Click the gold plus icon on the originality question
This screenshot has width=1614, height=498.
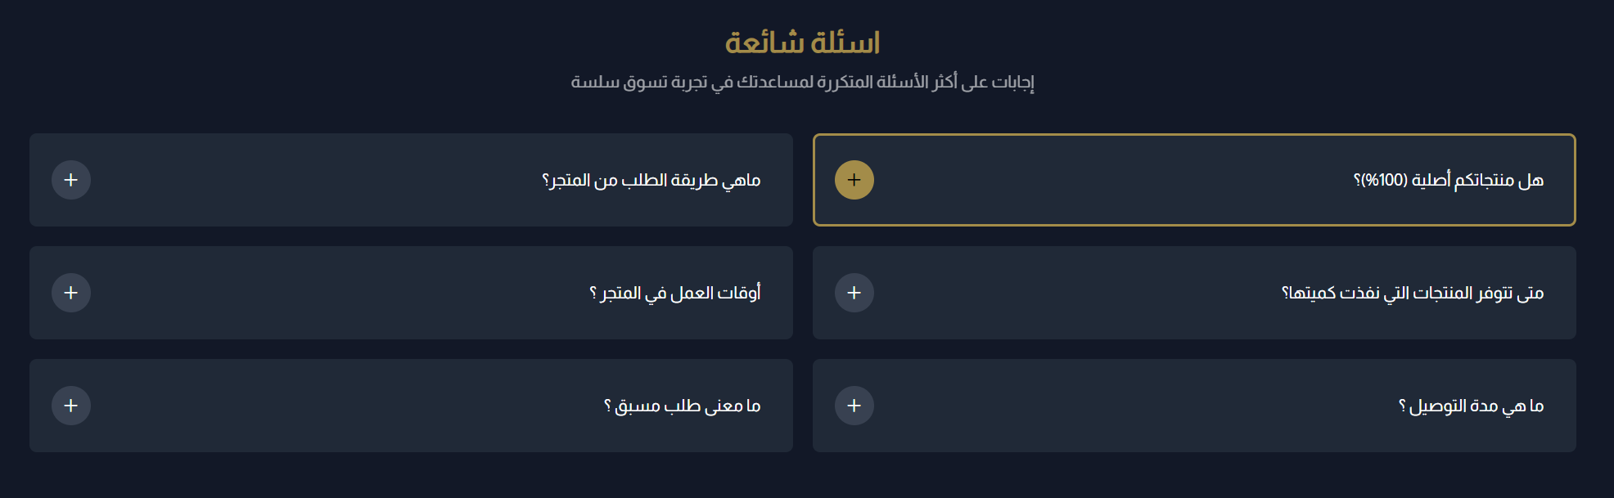(x=854, y=180)
